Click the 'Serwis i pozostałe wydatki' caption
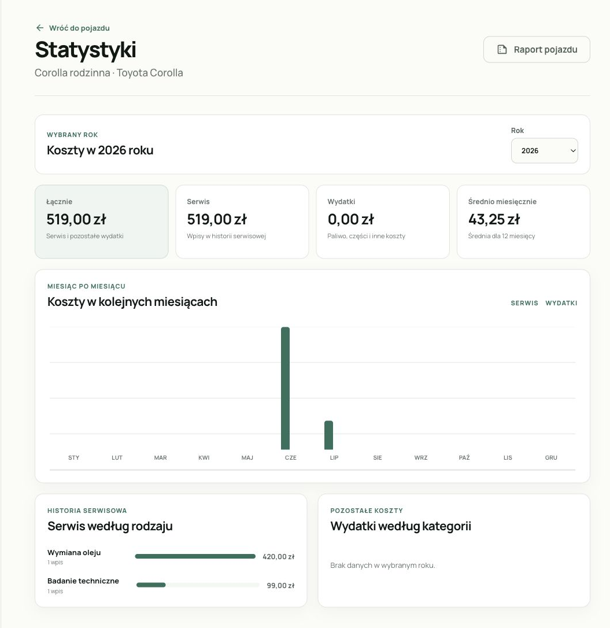The image size is (610, 628). point(85,237)
